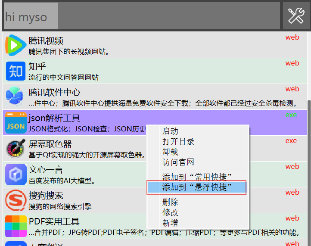Click the 腾讯软件中心 description mentioning 安全杀毒检测
The image size is (311, 246).
click(164, 103)
